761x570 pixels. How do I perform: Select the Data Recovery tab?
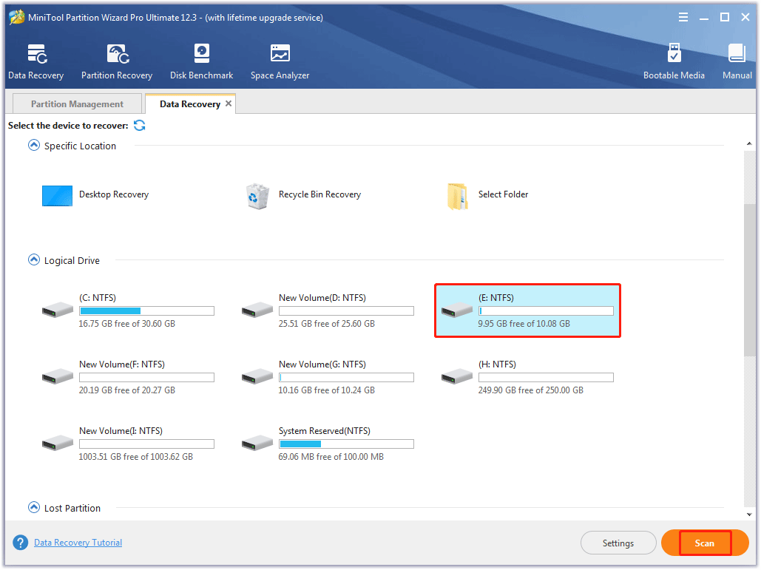[190, 104]
